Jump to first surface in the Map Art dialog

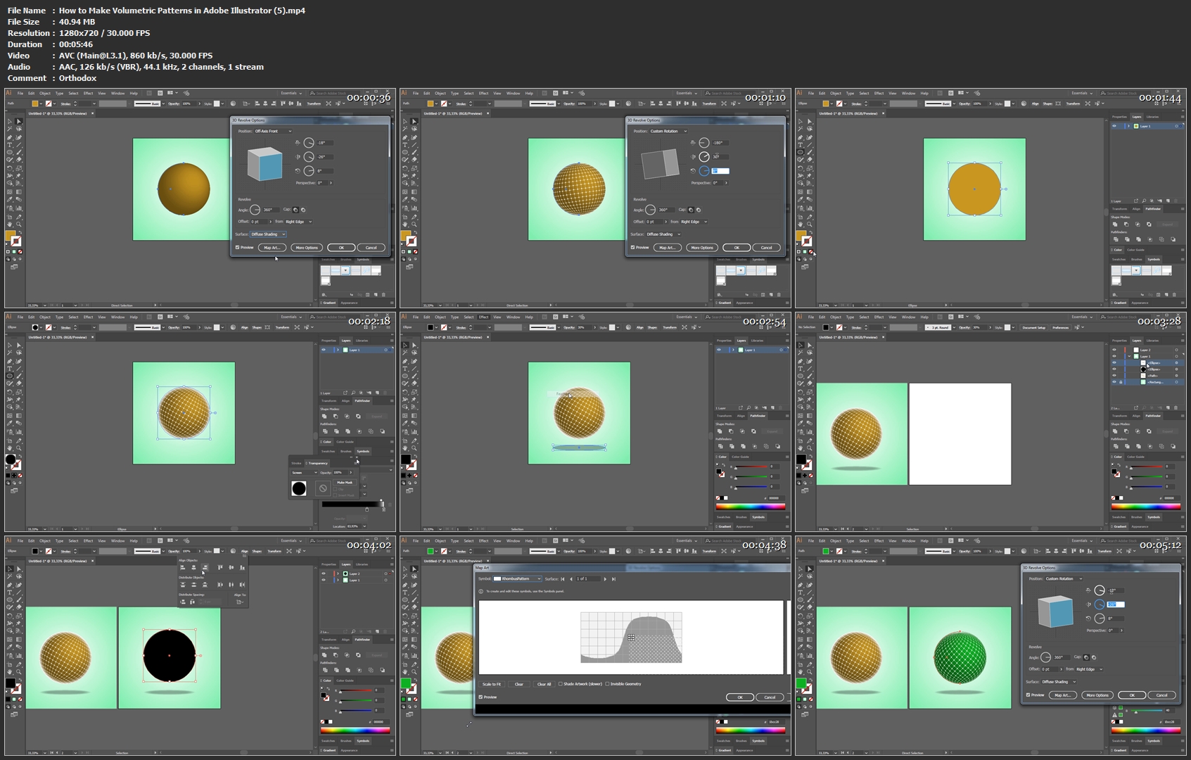point(563,579)
